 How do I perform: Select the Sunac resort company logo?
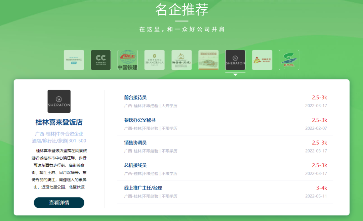pos(74,60)
